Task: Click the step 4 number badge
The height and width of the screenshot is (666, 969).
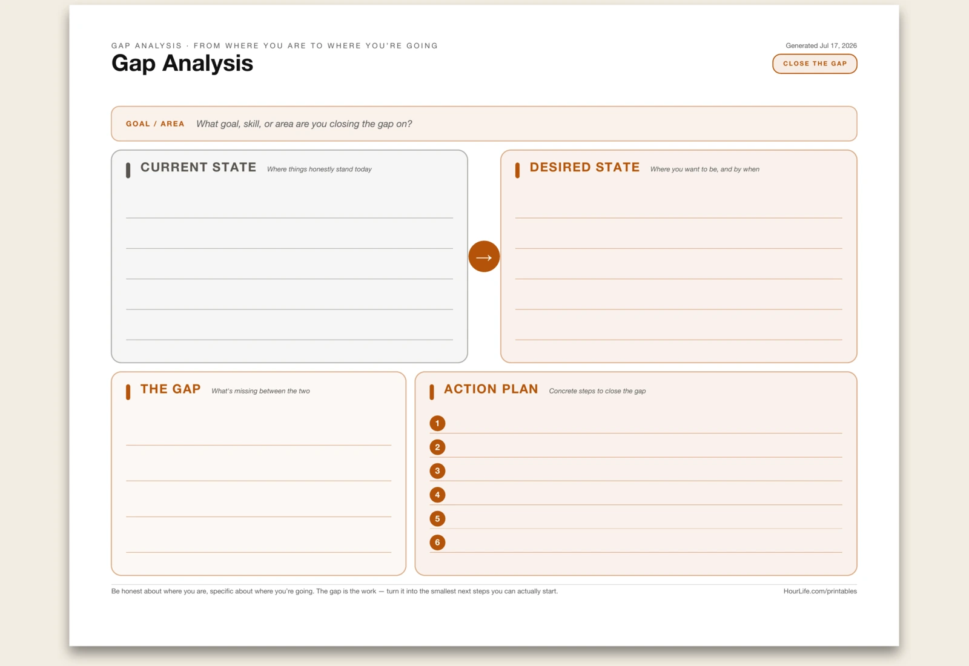Action: [437, 495]
